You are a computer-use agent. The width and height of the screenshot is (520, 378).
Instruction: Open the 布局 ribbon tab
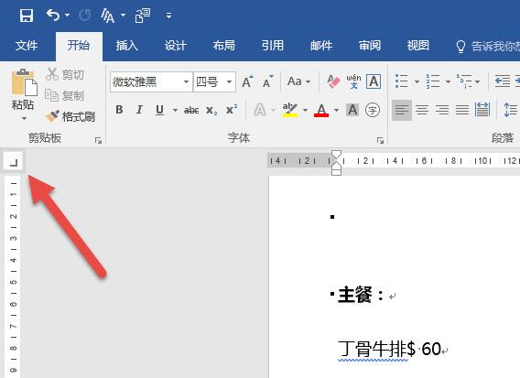(224, 46)
